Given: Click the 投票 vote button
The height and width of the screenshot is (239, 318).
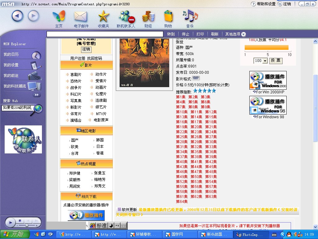Looking at the screenshot, I should click(x=276, y=61).
